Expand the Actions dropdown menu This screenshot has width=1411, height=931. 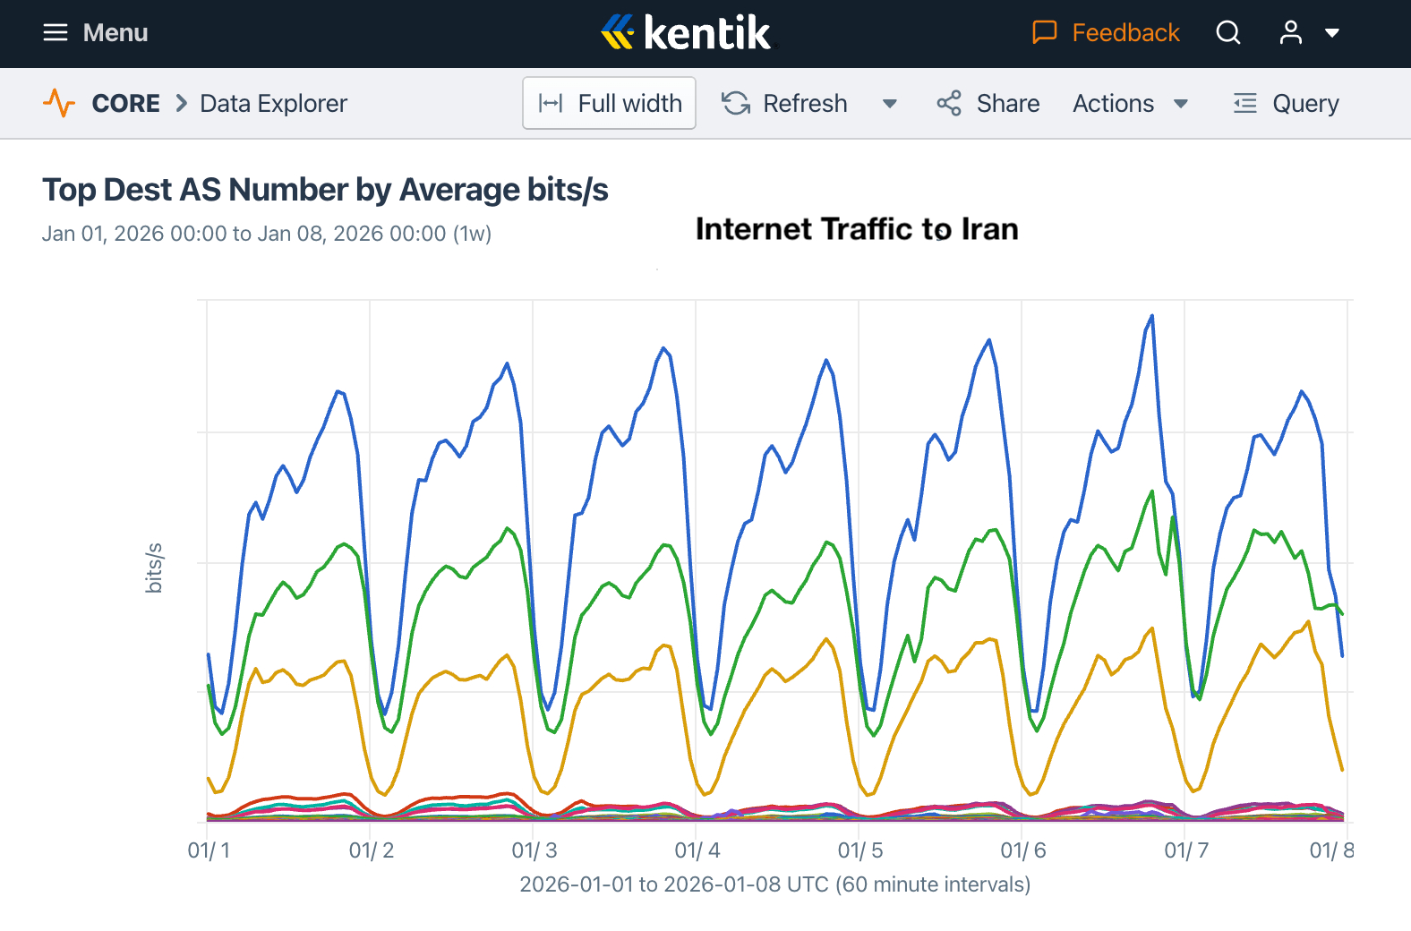click(1131, 104)
